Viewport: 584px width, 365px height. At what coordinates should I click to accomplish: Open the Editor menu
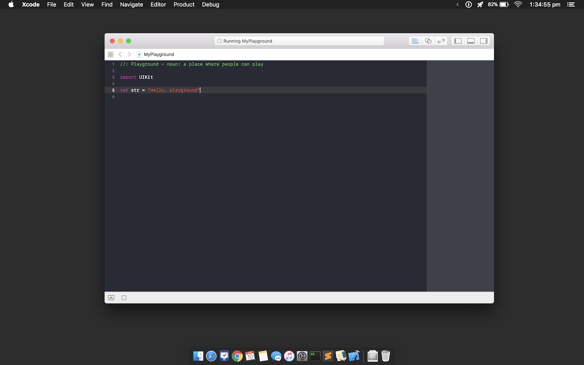(x=158, y=4)
